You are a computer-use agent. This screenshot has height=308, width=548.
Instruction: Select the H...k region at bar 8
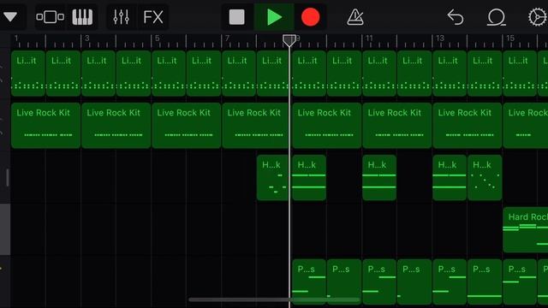pyautogui.click(x=272, y=177)
